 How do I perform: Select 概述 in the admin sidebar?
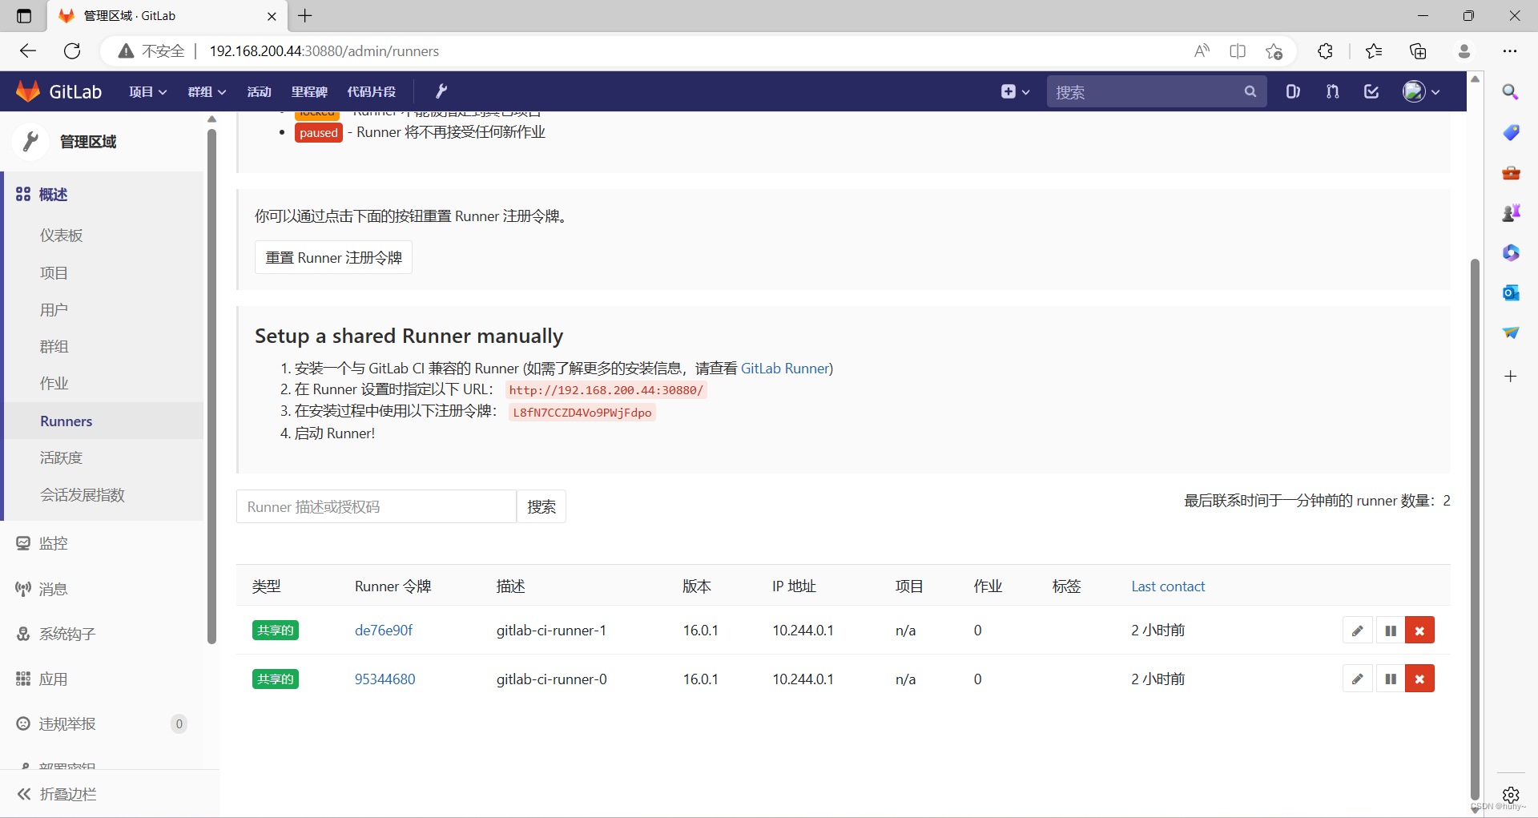(x=53, y=195)
